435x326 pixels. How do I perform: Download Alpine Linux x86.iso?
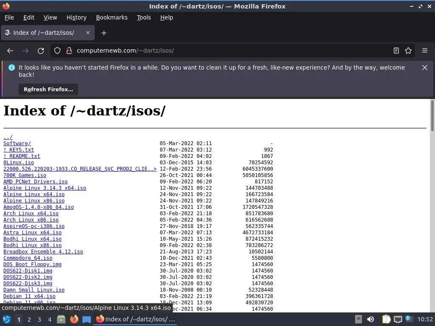coord(34,201)
